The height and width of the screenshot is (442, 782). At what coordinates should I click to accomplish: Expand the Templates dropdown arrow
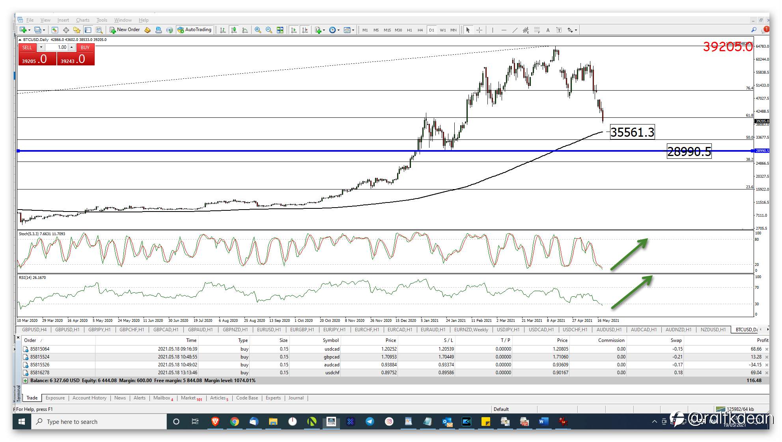point(353,30)
